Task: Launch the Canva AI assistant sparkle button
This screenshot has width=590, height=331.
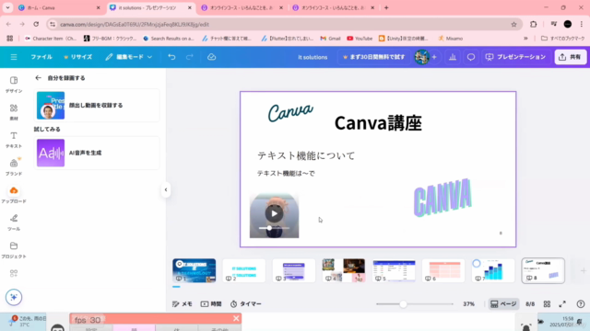Action: tap(14, 297)
